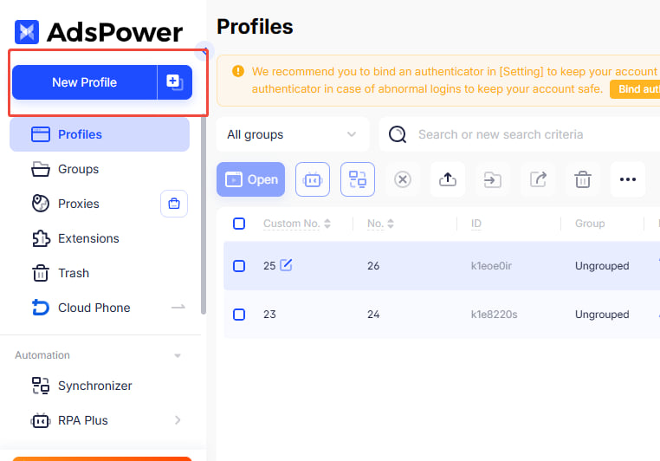Click the close browsers X icon
The width and height of the screenshot is (660, 461).
(403, 179)
